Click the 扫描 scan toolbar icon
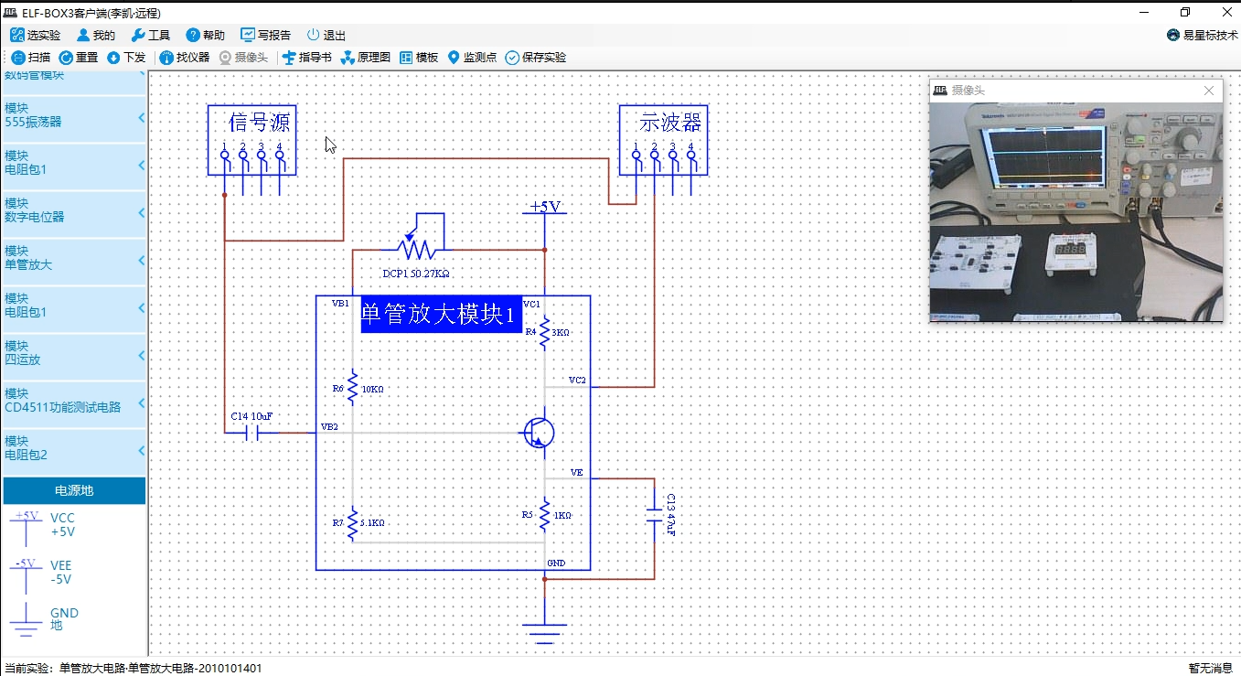The height and width of the screenshot is (676, 1241). [x=18, y=58]
